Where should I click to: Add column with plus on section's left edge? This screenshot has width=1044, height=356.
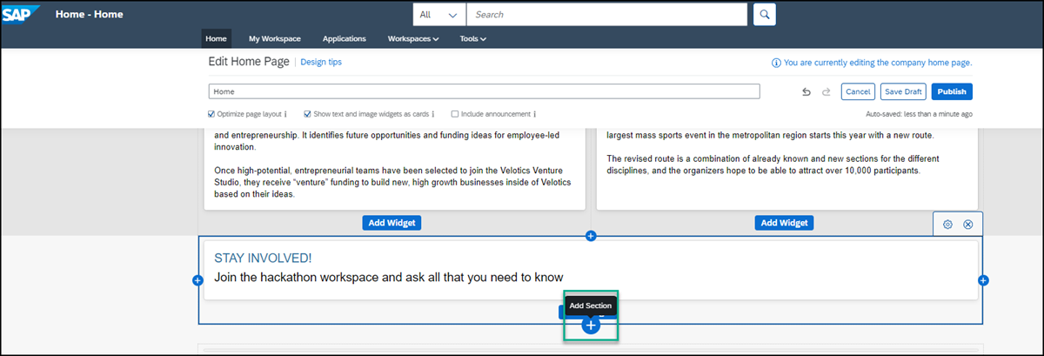[x=197, y=280]
